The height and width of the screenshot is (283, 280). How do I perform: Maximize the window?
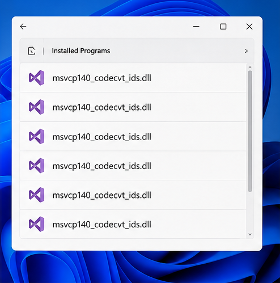223,27
